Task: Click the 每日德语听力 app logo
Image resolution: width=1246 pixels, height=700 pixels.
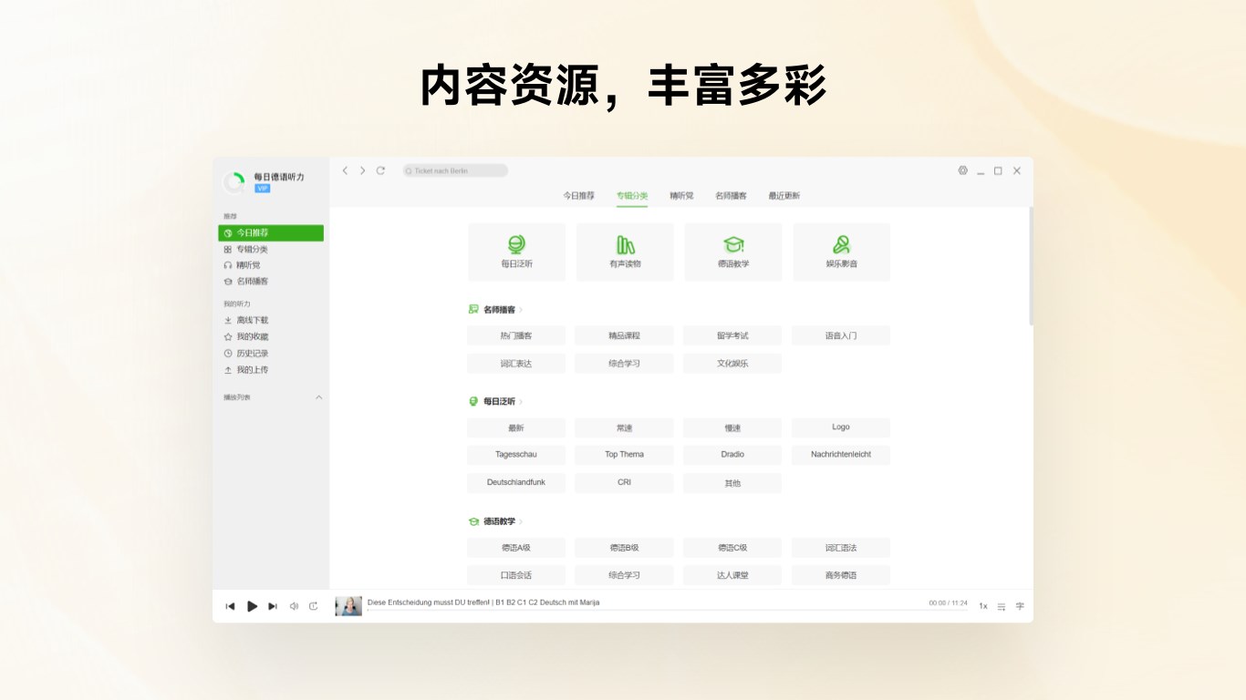Action: (x=234, y=181)
